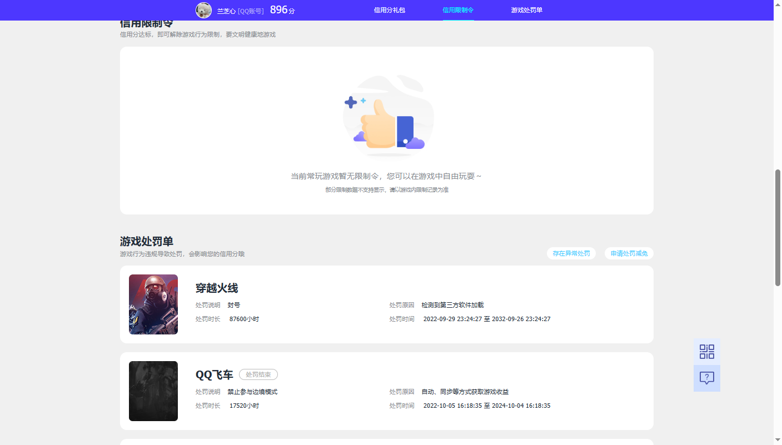Viewport: 782px width, 445px height.
Task: Click the 17520小时 penalty duration
Action: (x=244, y=406)
